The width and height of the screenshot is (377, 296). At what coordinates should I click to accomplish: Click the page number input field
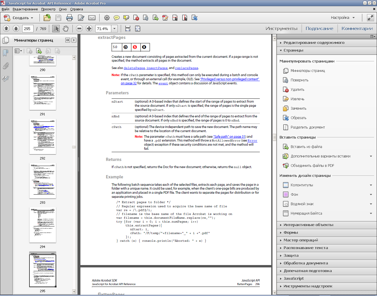click(x=27, y=29)
